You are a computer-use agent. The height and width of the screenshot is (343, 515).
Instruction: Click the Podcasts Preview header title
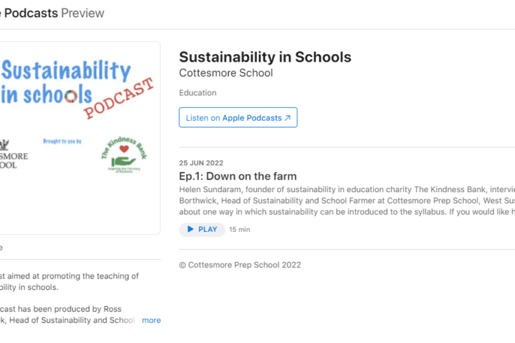pos(53,13)
